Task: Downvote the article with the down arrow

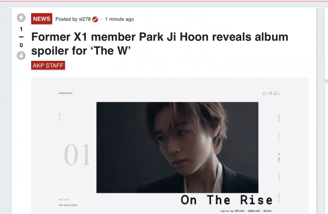Action: pyautogui.click(x=21, y=56)
